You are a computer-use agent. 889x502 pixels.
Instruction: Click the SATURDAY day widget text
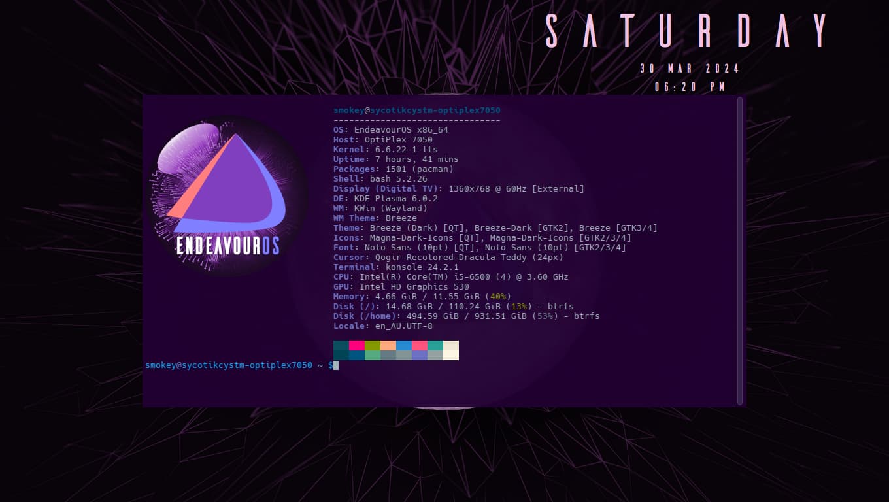(x=688, y=31)
